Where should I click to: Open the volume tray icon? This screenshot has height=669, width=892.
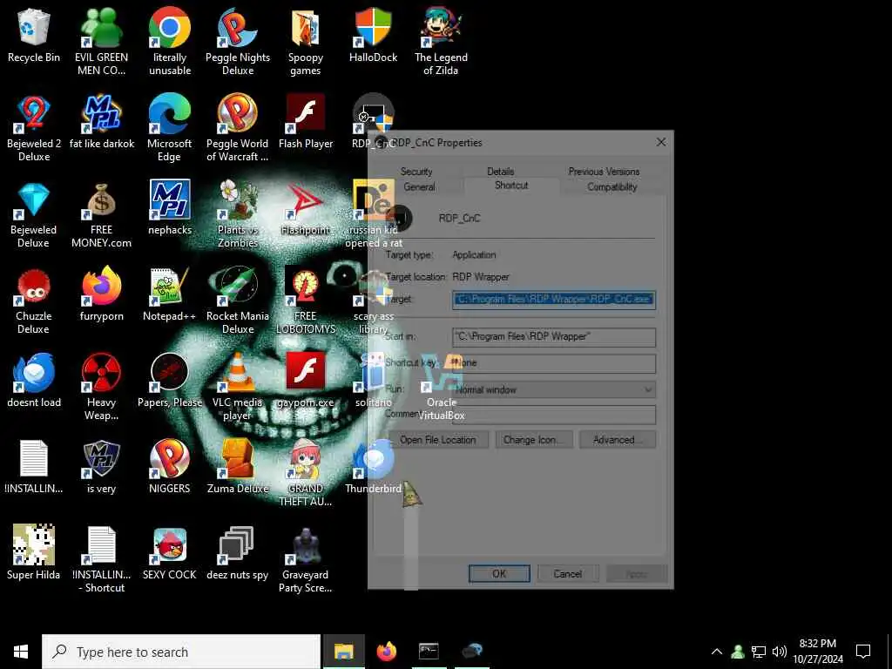tap(780, 652)
